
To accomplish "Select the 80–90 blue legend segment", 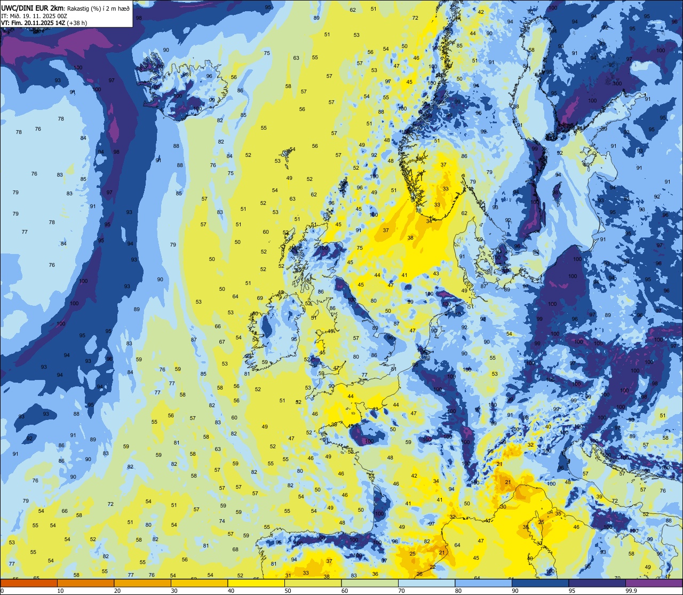I will [483, 583].
